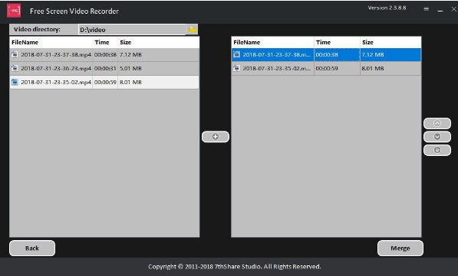The width and height of the screenshot is (458, 276).
Task: Select 2018-07-31-23-35-02.mp4 in left list
Action: tap(104, 82)
